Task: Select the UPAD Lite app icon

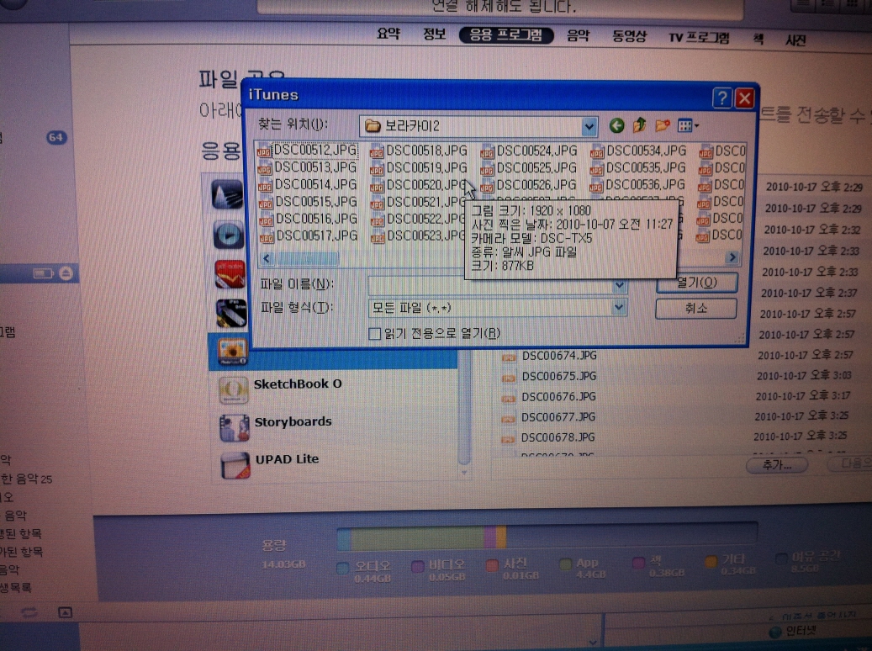Action: pyautogui.click(x=235, y=465)
